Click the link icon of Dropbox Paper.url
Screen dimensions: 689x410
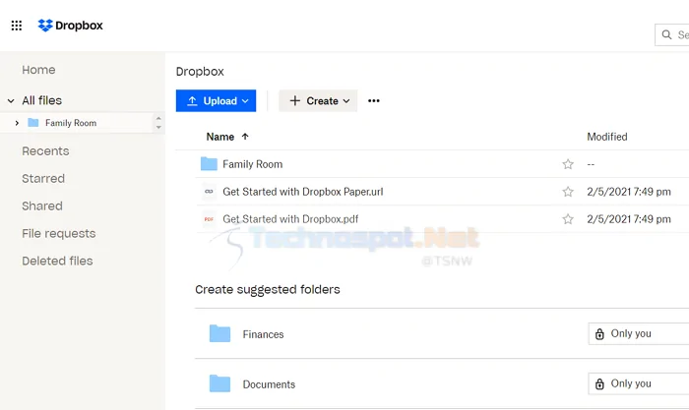209,192
